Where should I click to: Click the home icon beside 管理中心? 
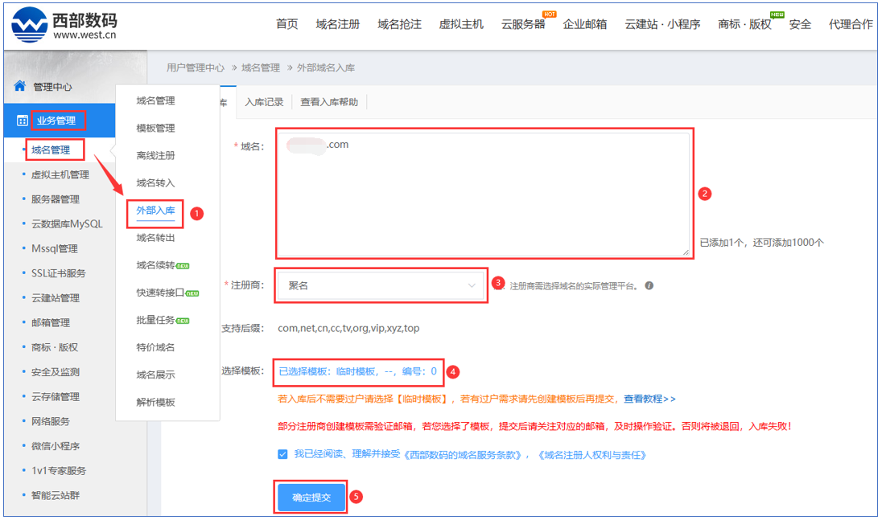point(20,86)
